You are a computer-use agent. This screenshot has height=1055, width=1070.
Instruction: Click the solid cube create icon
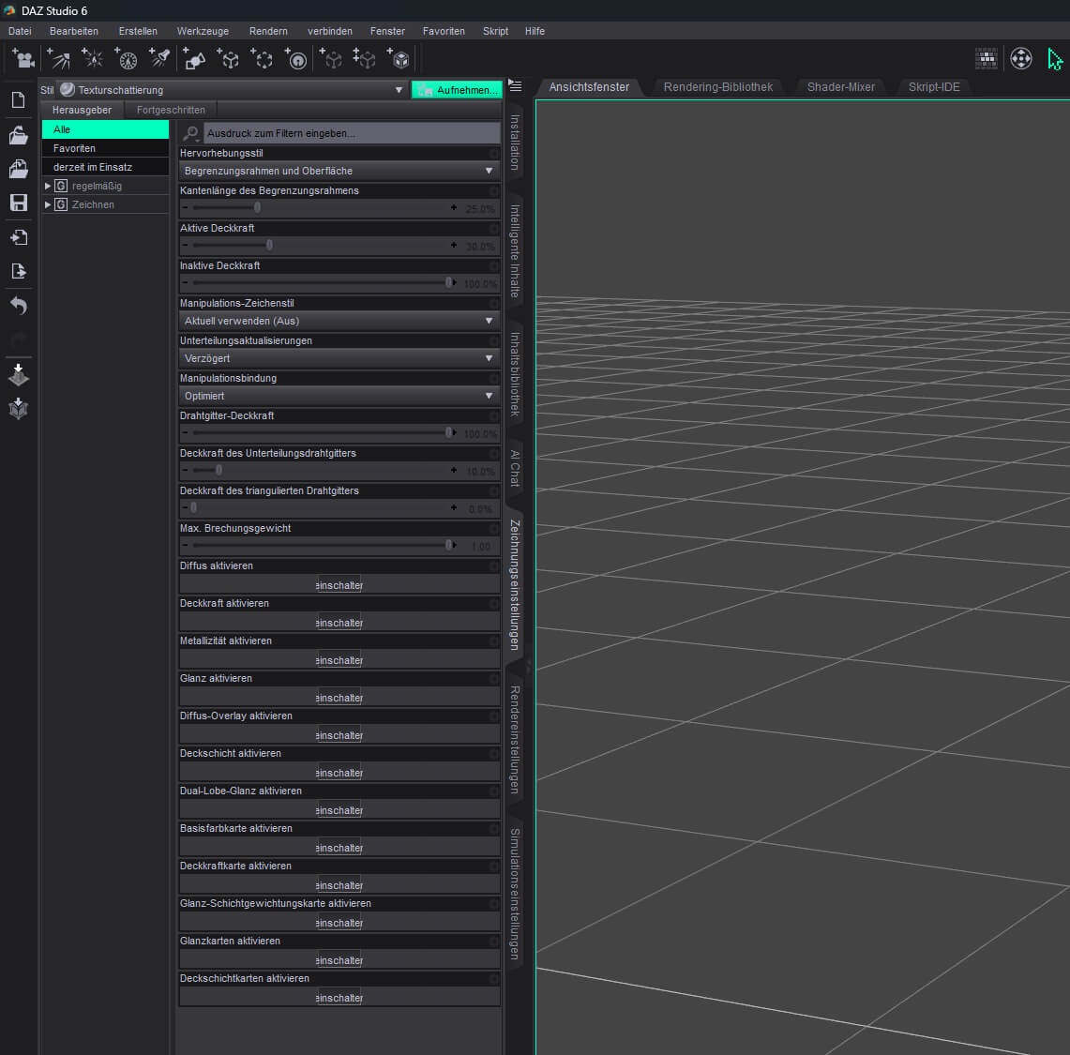(x=399, y=59)
